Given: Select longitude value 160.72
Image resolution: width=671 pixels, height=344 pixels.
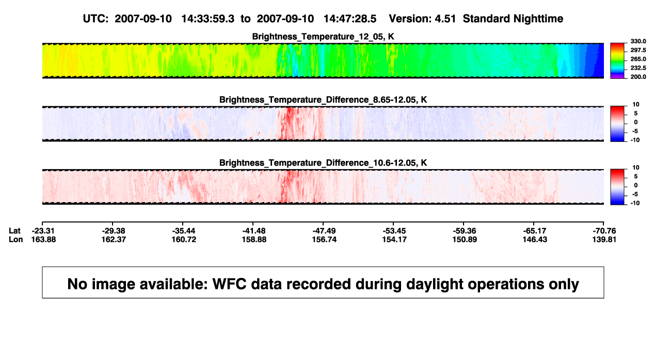Looking at the screenshot, I should [184, 239].
